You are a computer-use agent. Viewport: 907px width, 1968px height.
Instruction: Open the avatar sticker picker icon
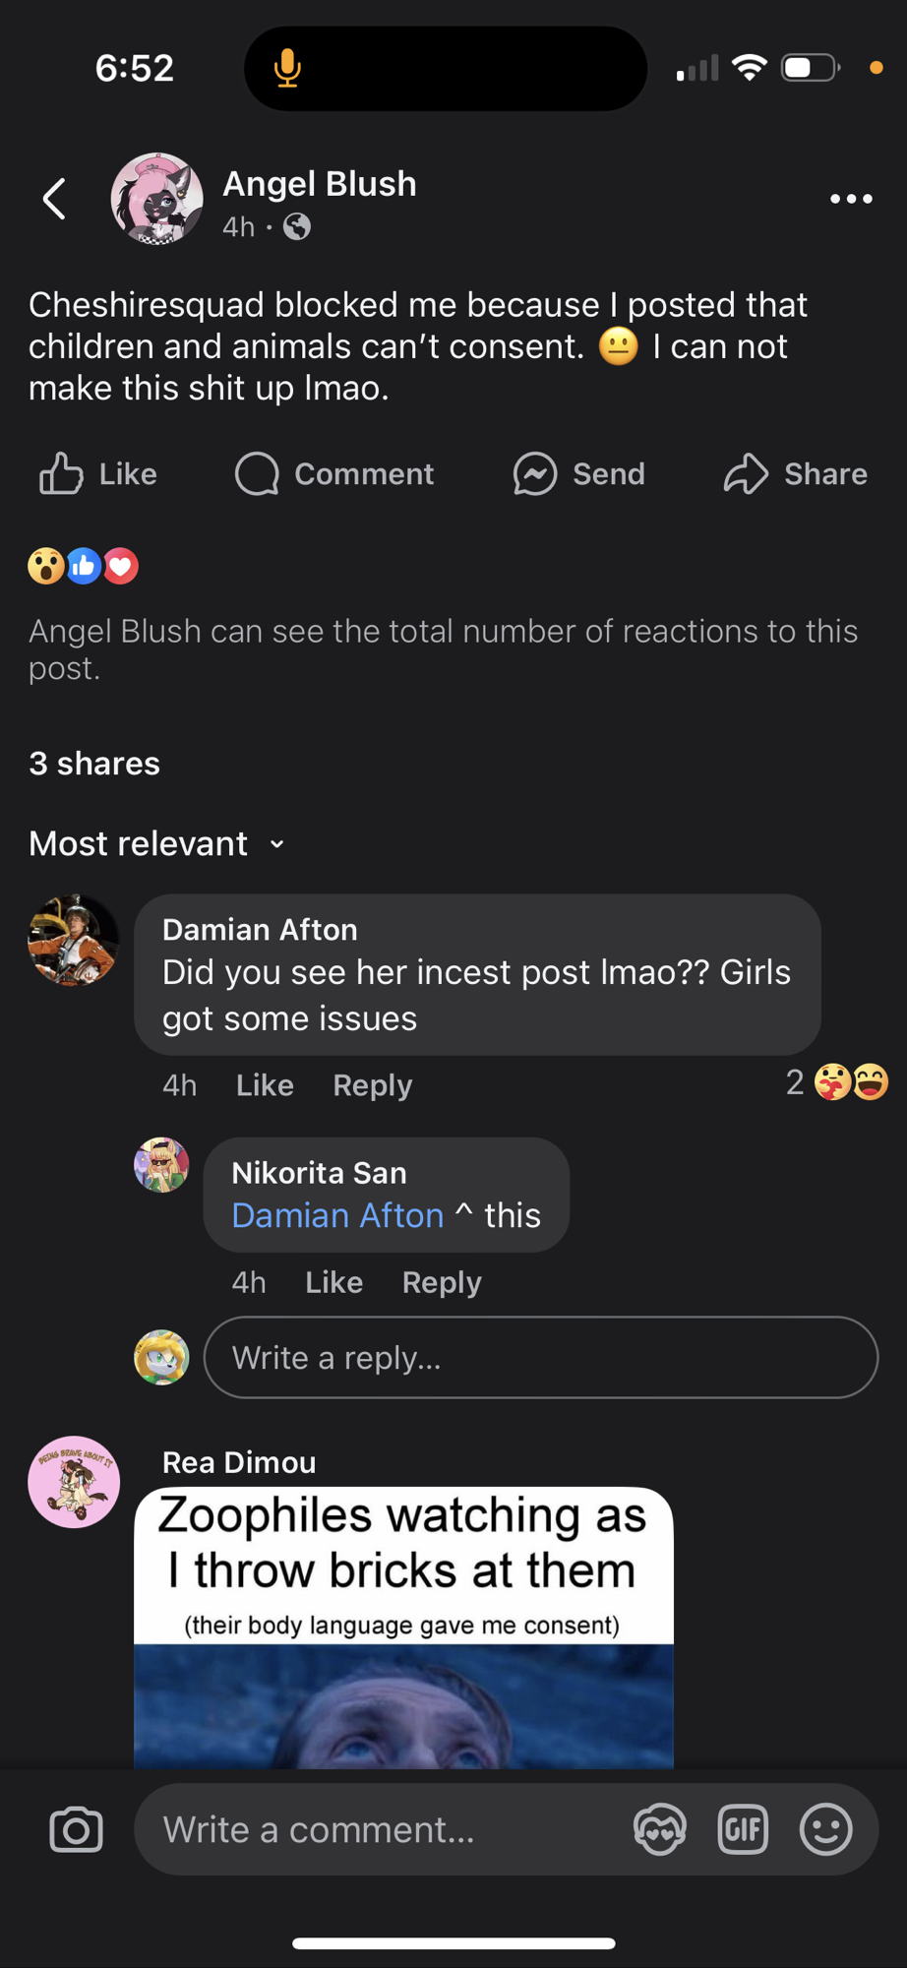[x=659, y=1830]
